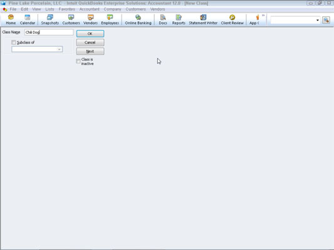Expand the Subclass of parent dropdown

[x=59, y=49]
